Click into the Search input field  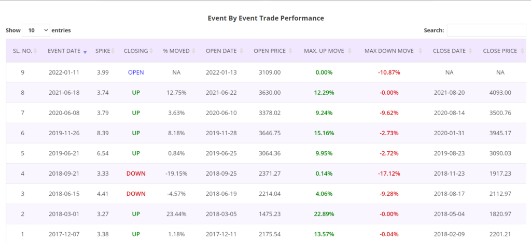pos(486,31)
